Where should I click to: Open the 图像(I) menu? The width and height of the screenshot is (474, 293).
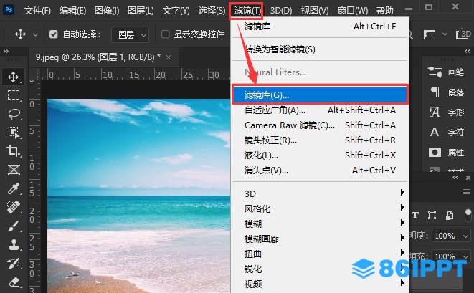coord(107,11)
